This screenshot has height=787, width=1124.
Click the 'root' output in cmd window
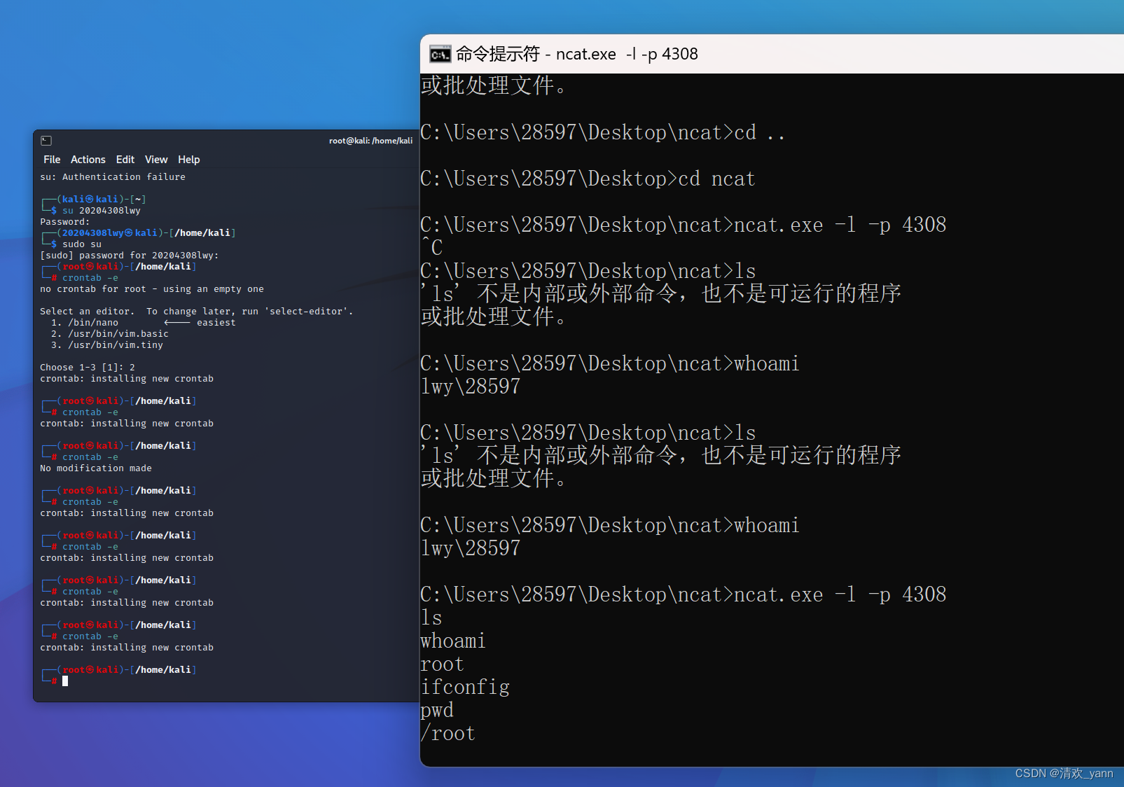442,664
